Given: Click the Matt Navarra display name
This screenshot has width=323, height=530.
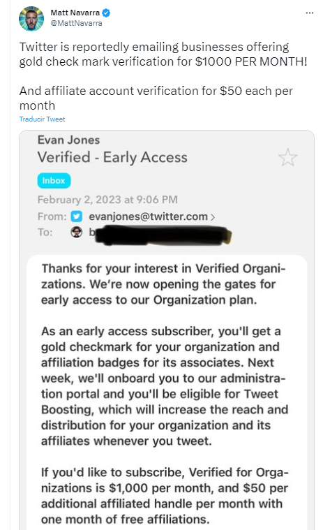Looking at the screenshot, I should 75,13.
